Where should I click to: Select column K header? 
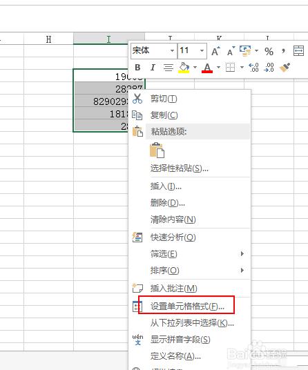tap(219, 37)
